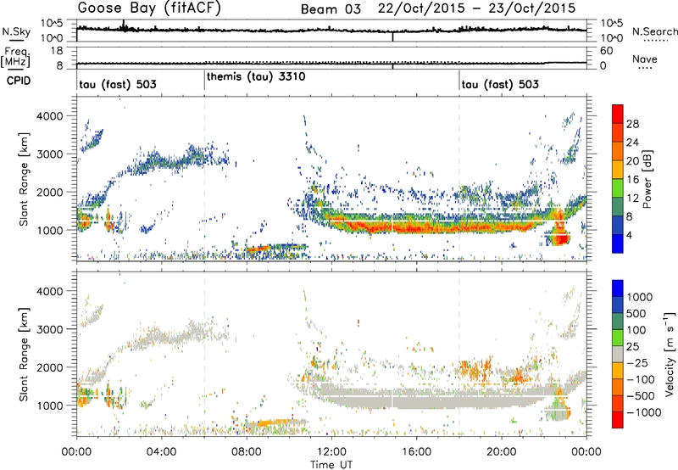Click the first 'tau (fast) 503' CPID label

[118, 84]
